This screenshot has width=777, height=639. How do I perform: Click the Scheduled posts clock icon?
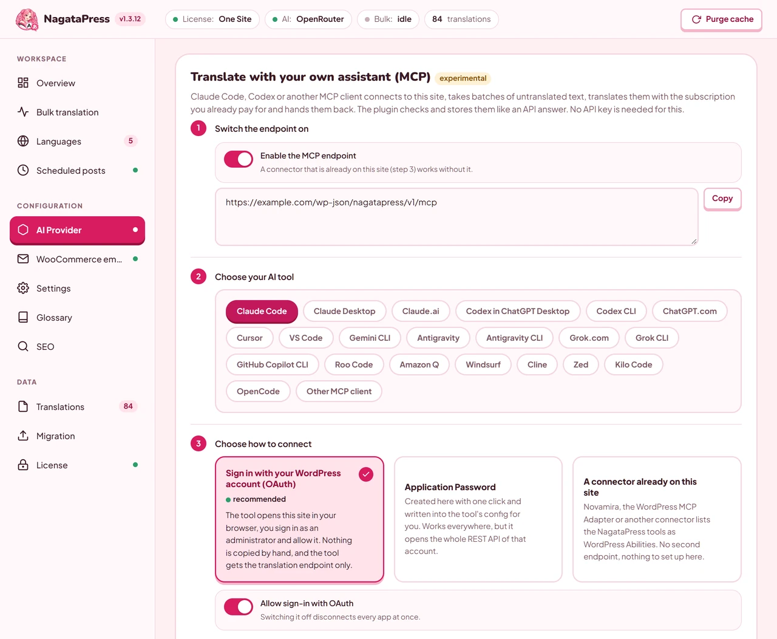point(23,170)
